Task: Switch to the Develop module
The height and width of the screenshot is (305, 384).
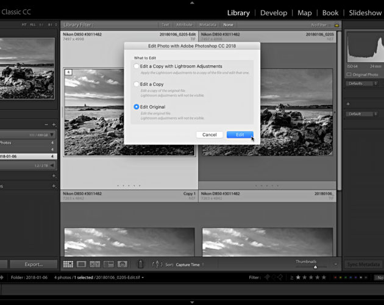Action: pyautogui.click(x=274, y=13)
